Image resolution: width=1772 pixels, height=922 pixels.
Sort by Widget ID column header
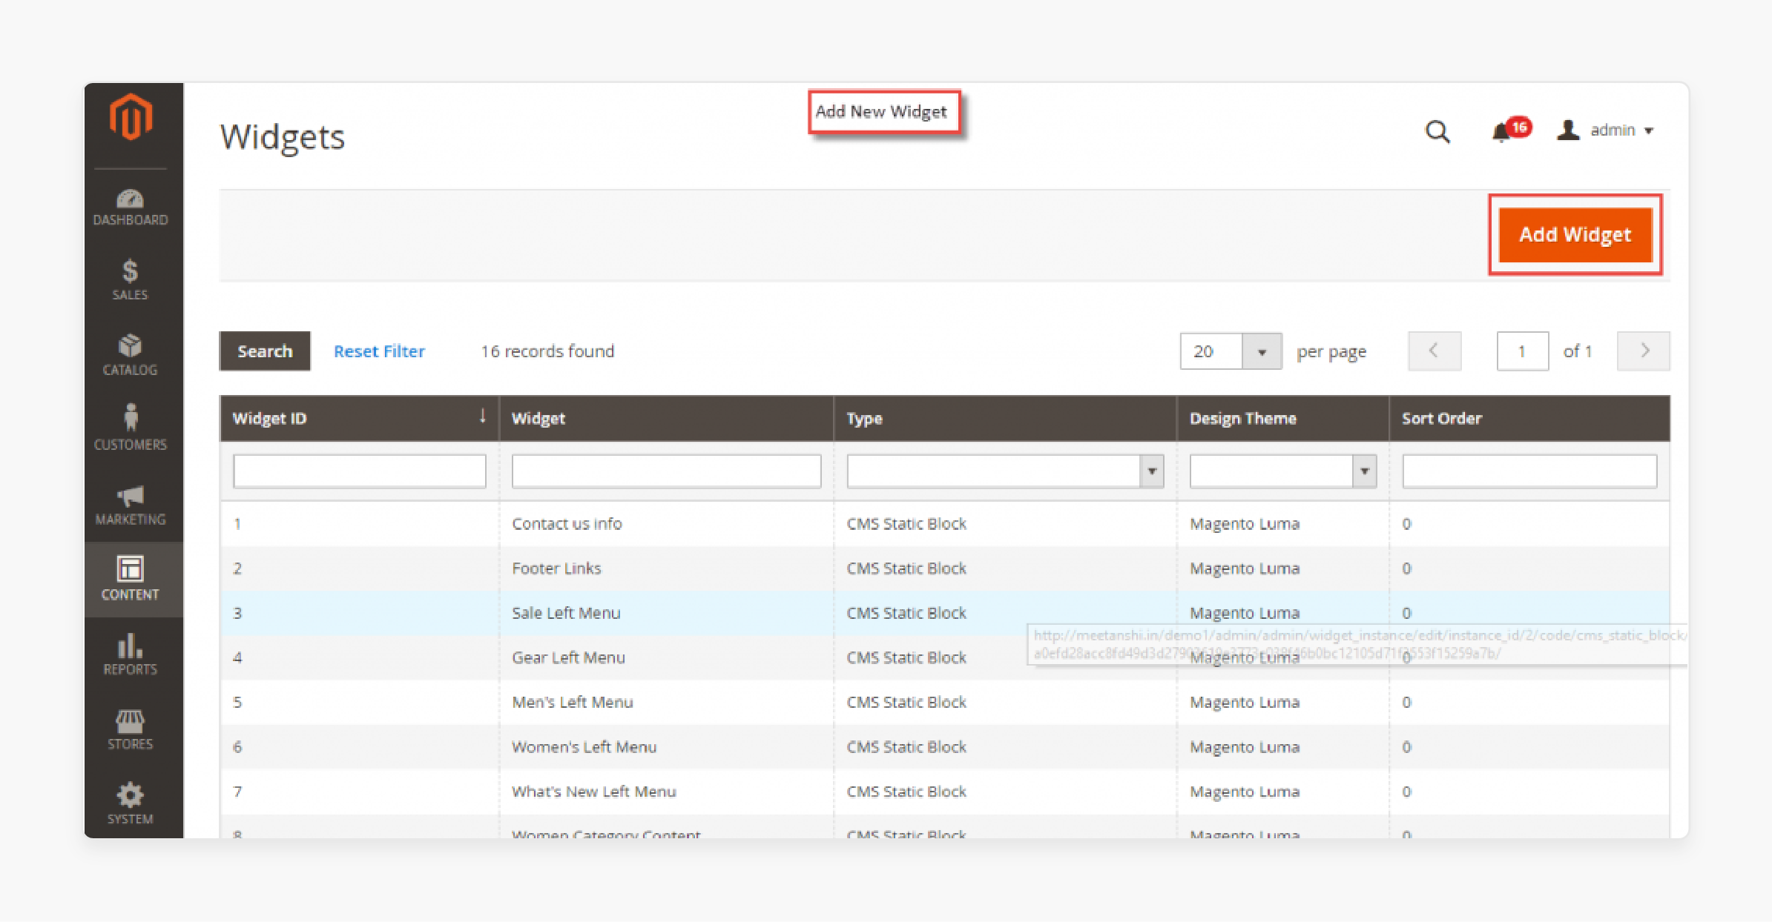coord(359,419)
